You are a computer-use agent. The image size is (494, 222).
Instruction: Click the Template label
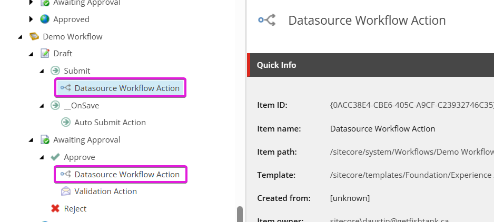[x=276, y=175]
